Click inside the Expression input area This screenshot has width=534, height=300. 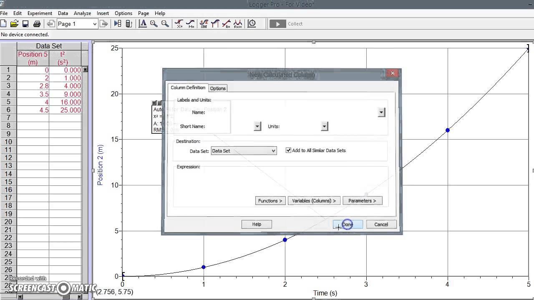(x=281, y=182)
